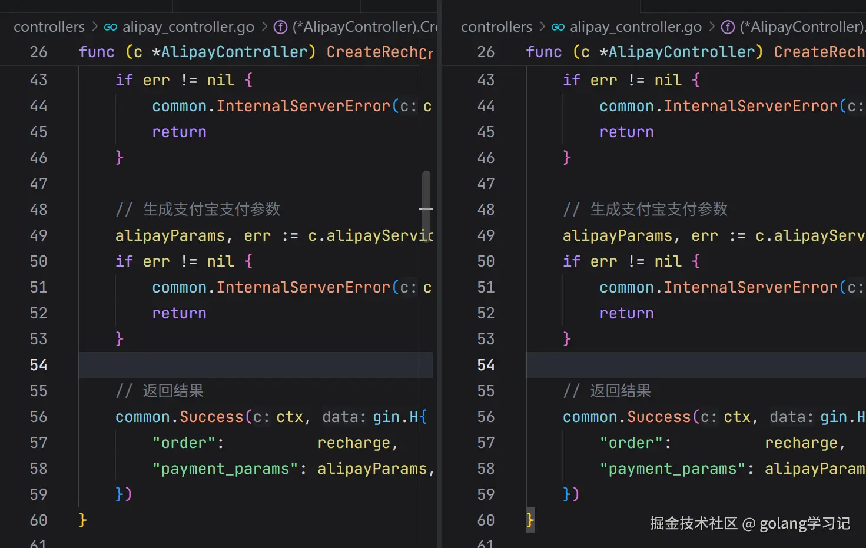The height and width of the screenshot is (548, 866).
Task: Click return keyword on line 45, left pane
Action: pyautogui.click(x=179, y=132)
